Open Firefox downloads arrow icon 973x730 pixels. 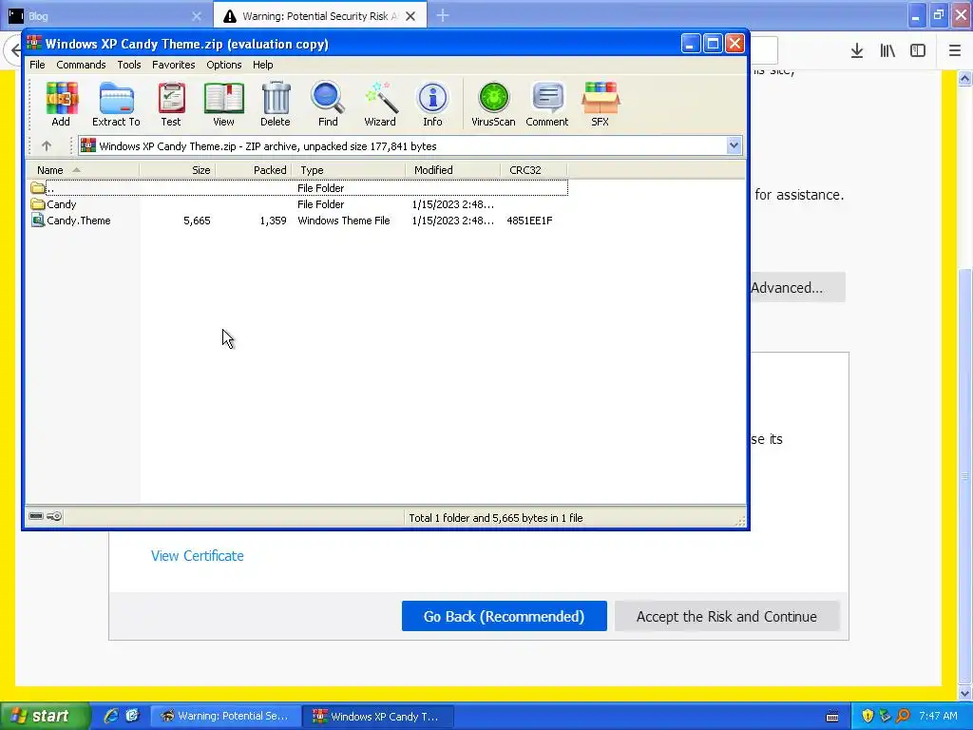(x=857, y=50)
